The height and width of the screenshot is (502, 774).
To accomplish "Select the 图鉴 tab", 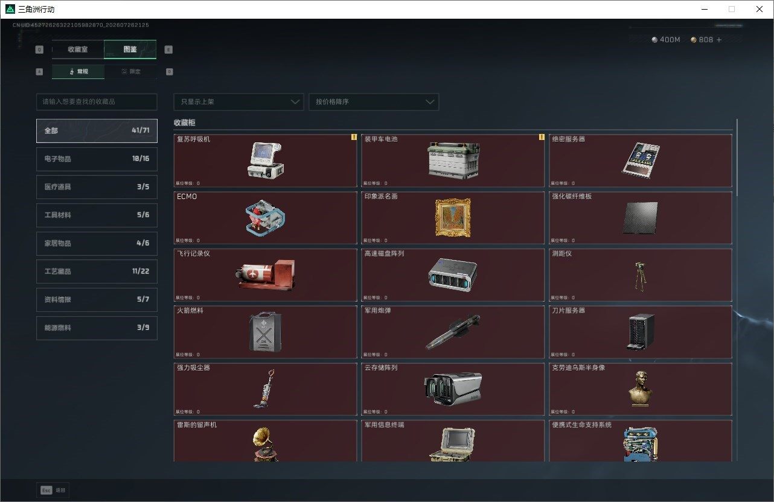I will click(130, 49).
